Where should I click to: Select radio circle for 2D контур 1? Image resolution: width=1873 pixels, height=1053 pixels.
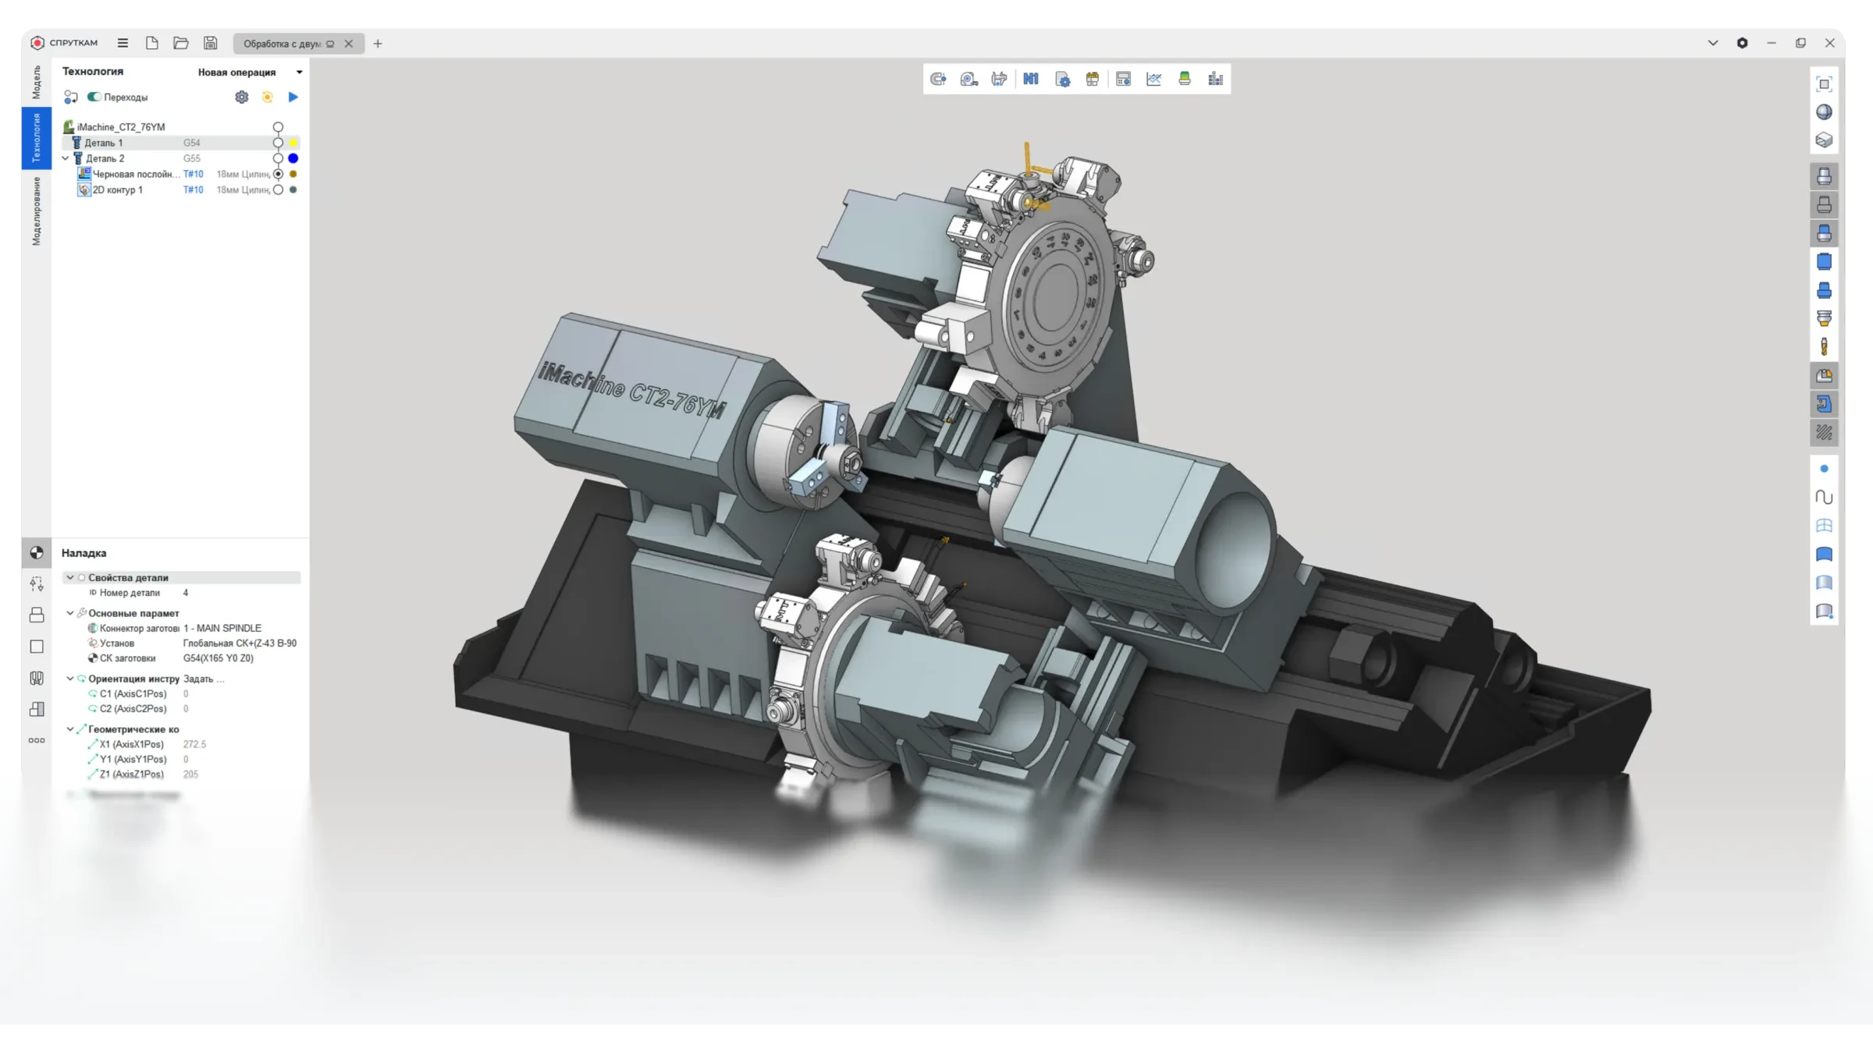[x=278, y=190]
